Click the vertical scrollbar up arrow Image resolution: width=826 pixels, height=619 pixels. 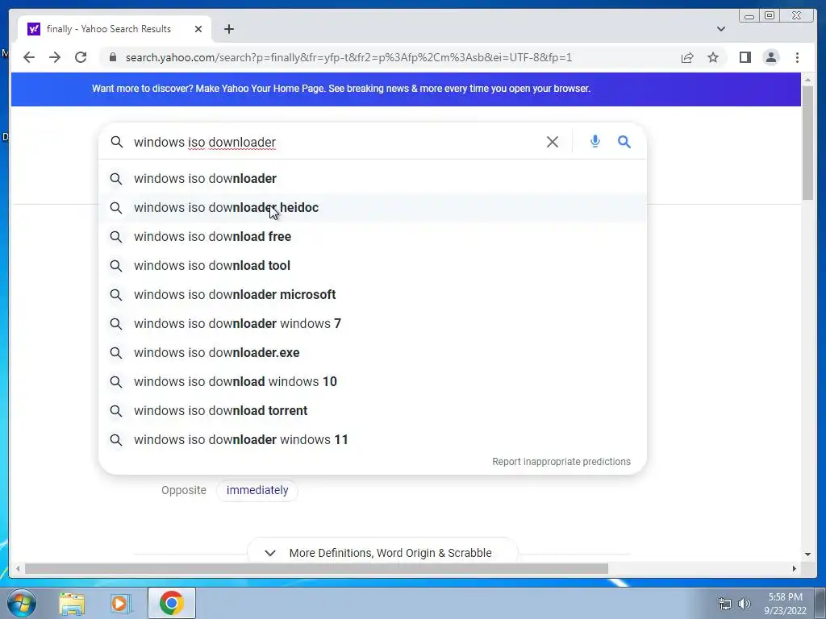[x=808, y=80]
